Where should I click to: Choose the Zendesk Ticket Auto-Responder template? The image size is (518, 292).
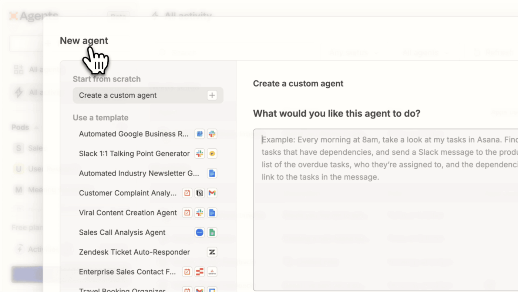tap(134, 252)
